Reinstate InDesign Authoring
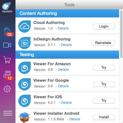Image resolution: width=123 pixels, height=123 pixels. 103,43
